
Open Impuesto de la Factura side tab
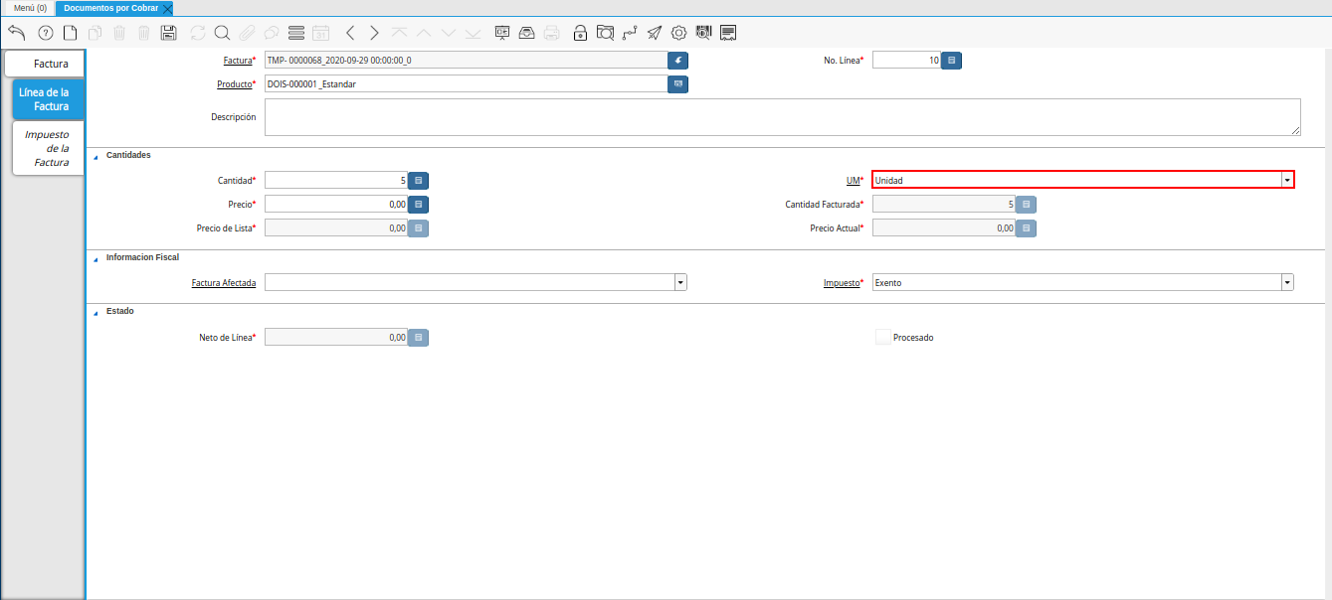[48, 148]
